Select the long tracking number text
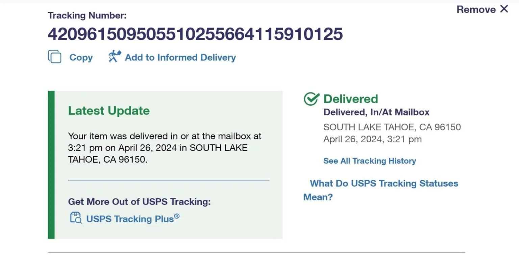The width and height of the screenshot is (519, 255). (x=195, y=34)
